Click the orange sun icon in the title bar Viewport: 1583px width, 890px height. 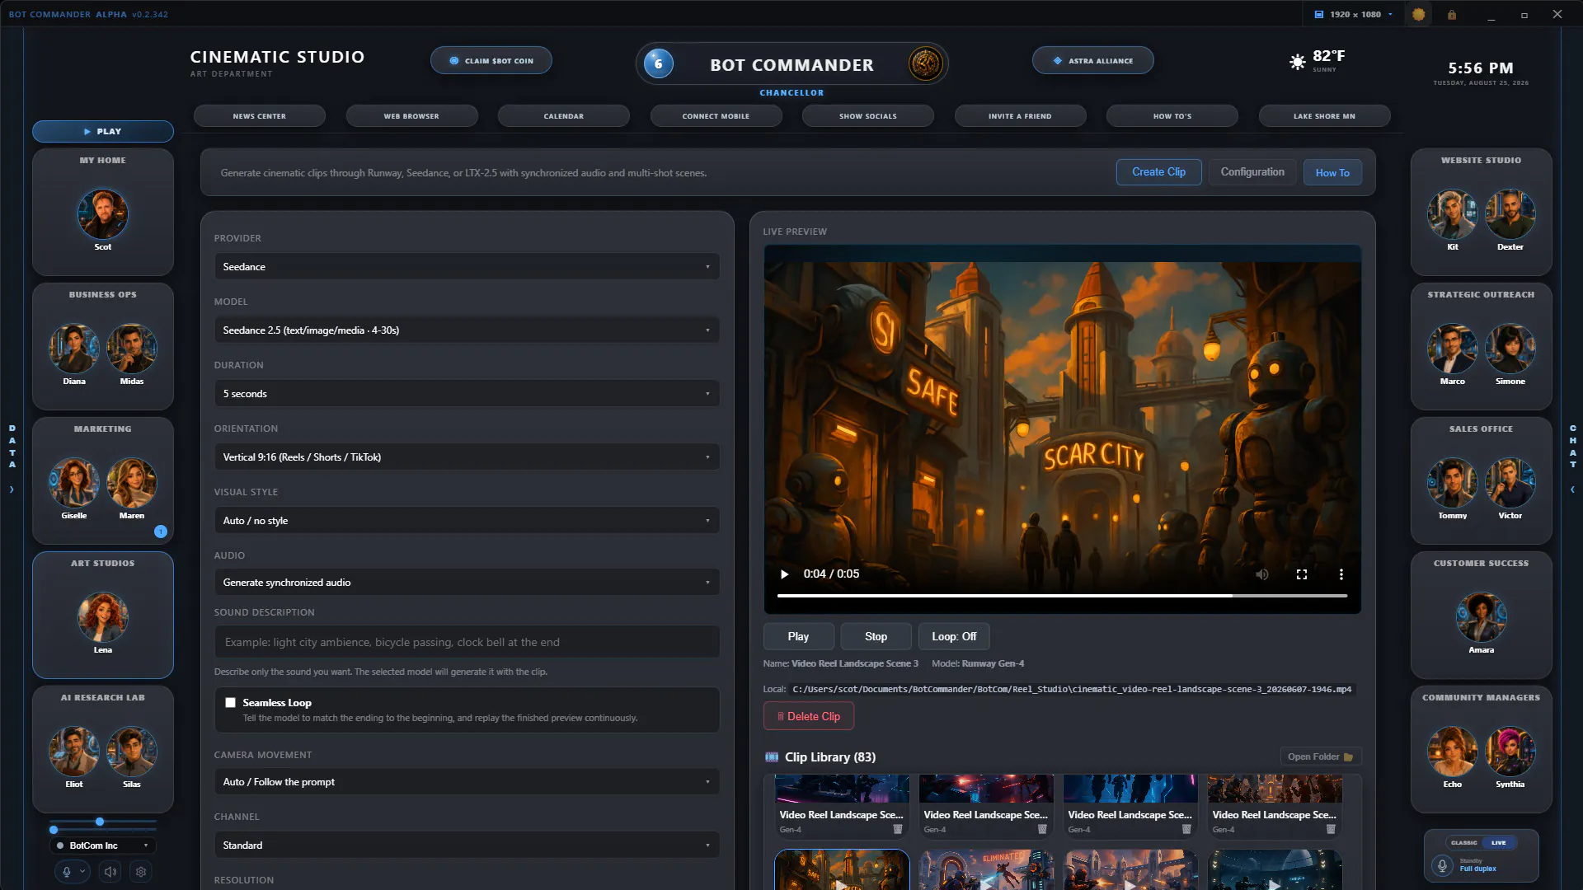[1418, 15]
